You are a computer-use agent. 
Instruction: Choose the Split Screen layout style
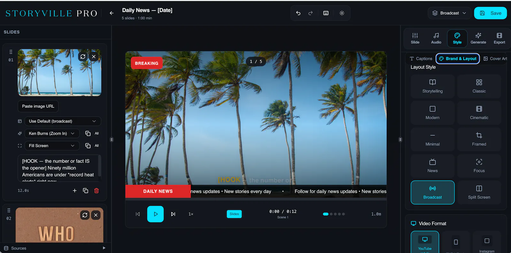[x=479, y=192]
